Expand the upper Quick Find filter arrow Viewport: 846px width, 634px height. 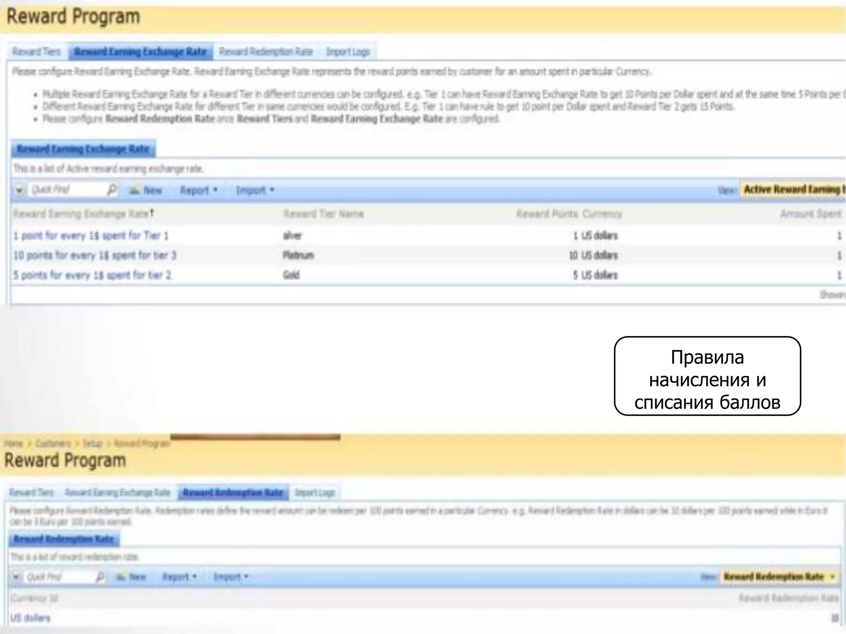pyautogui.click(x=19, y=190)
